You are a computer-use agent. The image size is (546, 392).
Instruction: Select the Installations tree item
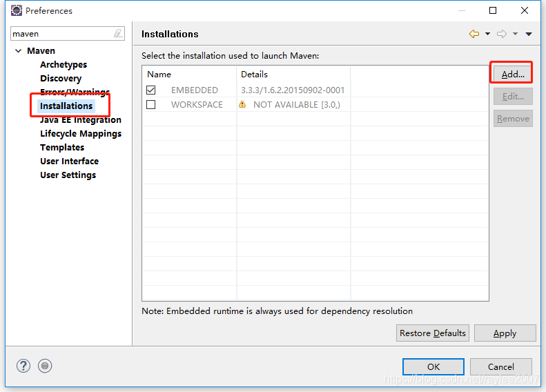tap(66, 106)
